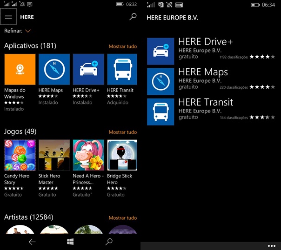Click the '144 classificações' rating count
The height and width of the screenshot is (250, 281).
(x=234, y=118)
